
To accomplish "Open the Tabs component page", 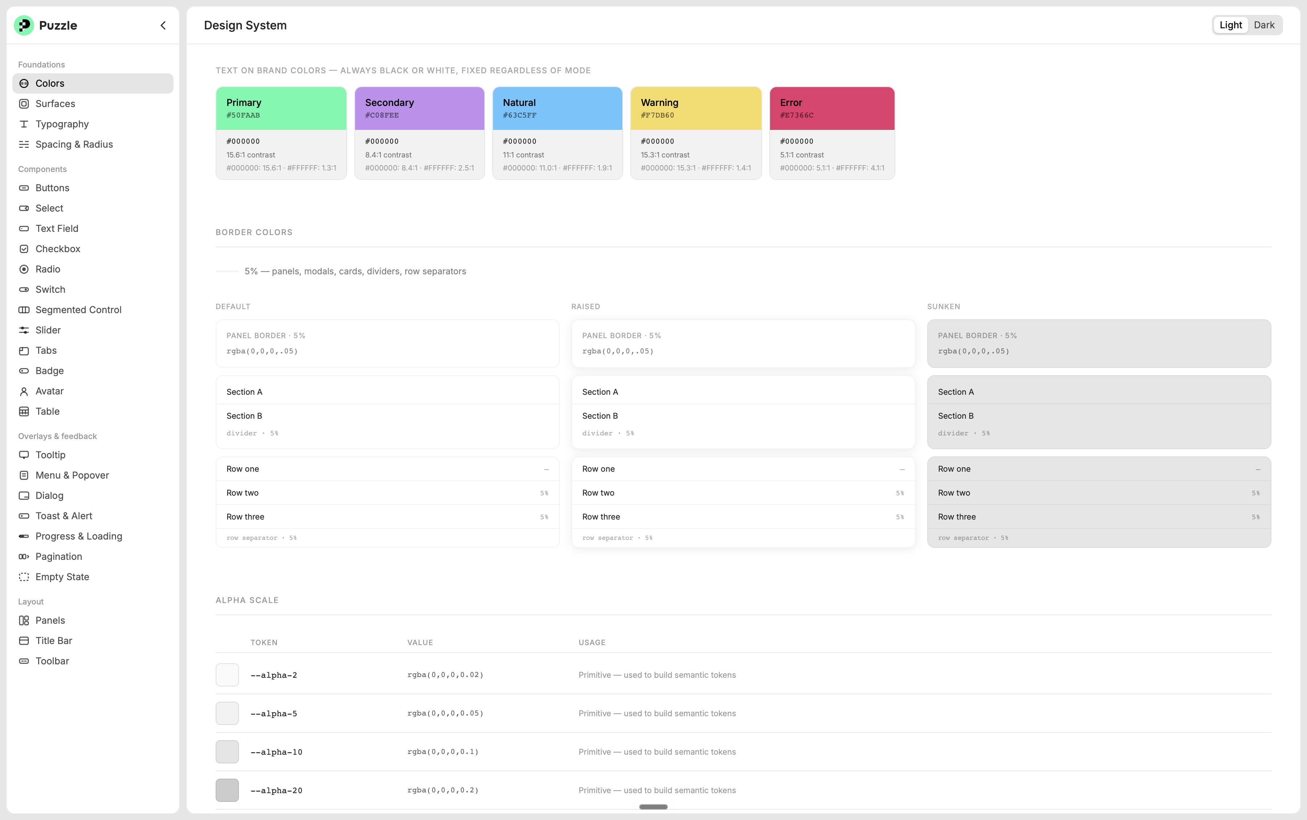I will pyautogui.click(x=93, y=351).
